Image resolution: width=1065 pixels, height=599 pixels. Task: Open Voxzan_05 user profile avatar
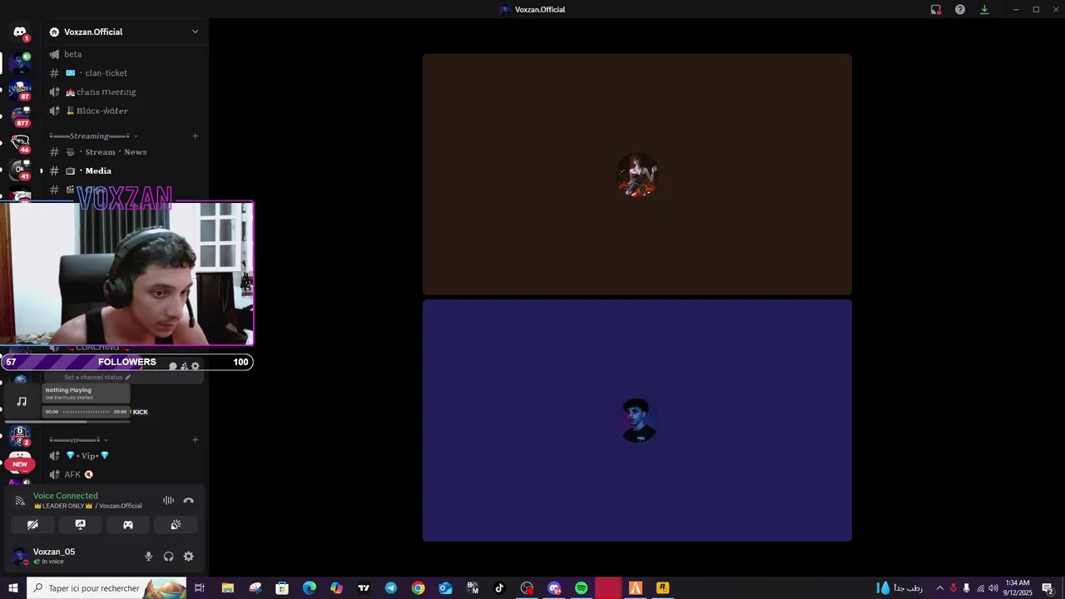pyautogui.click(x=20, y=557)
